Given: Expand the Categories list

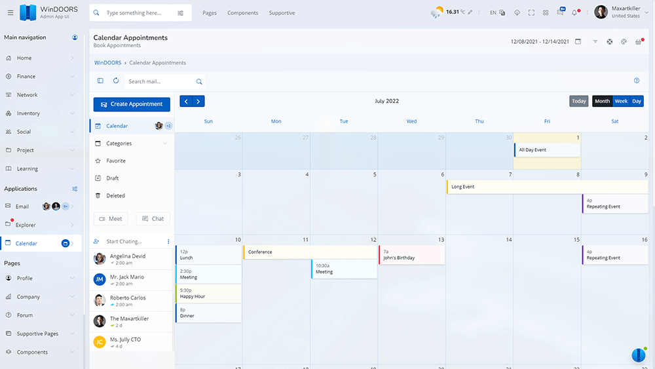Looking at the screenshot, I should point(132,144).
